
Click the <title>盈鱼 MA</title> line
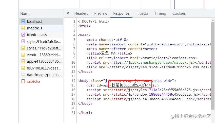point(109,53)
